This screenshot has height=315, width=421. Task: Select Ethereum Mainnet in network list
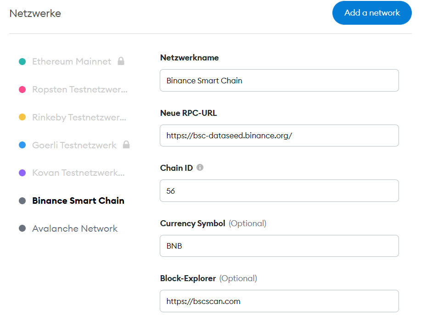(x=72, y=62)
